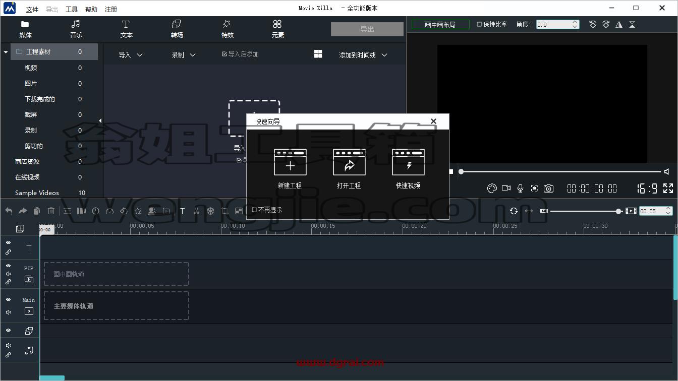
Task: Switch to the 音乐 music tab
Action: click(x=76, y=29)
